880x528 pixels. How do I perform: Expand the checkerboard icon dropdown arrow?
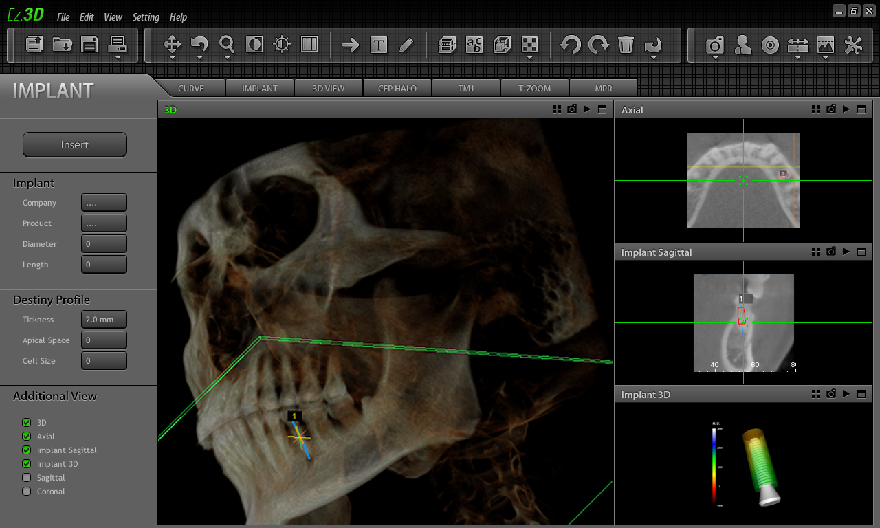529,58
